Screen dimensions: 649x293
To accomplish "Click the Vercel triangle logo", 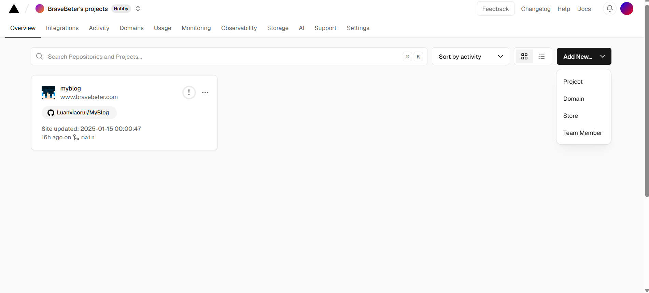I will 14,9.
